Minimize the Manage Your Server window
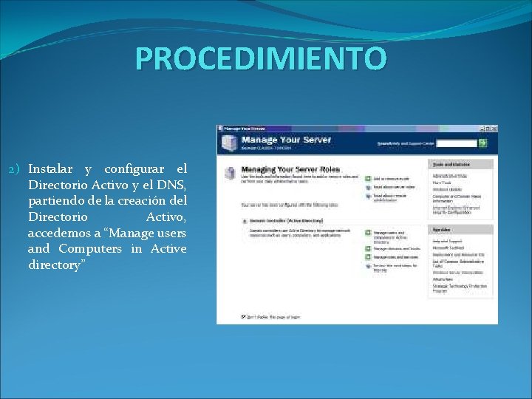This screenshot has width=532, height=399. [482, 129]
